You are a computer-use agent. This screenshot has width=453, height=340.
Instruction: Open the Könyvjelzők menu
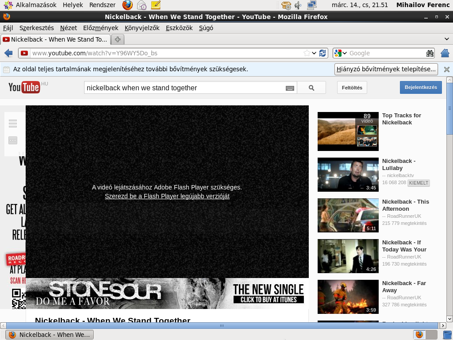pos(142,28)
